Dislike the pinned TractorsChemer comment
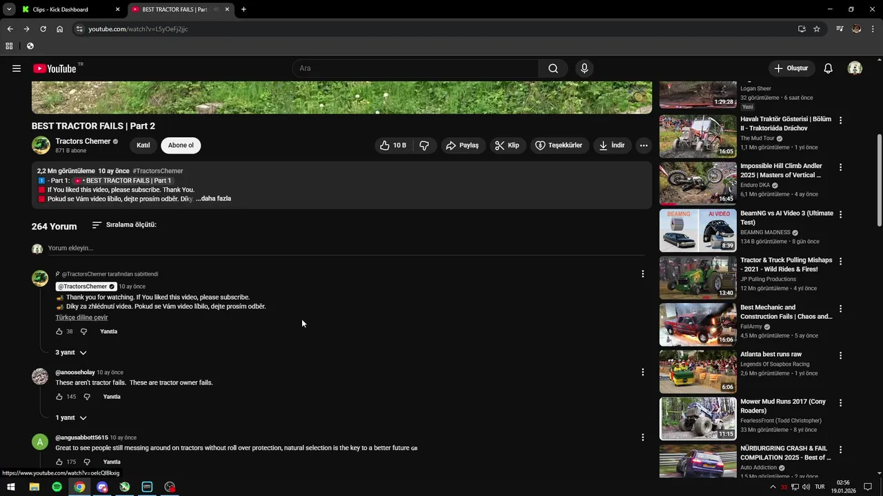The width and height of the screenshot is (883, 496). click(x=84, y=331)
